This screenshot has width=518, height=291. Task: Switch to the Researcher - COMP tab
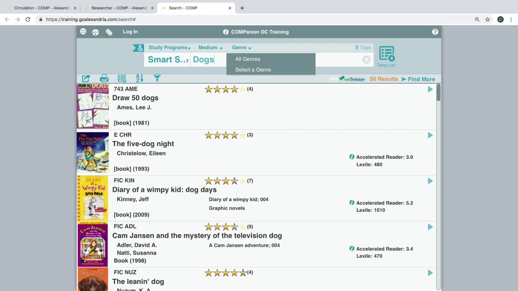119,8
